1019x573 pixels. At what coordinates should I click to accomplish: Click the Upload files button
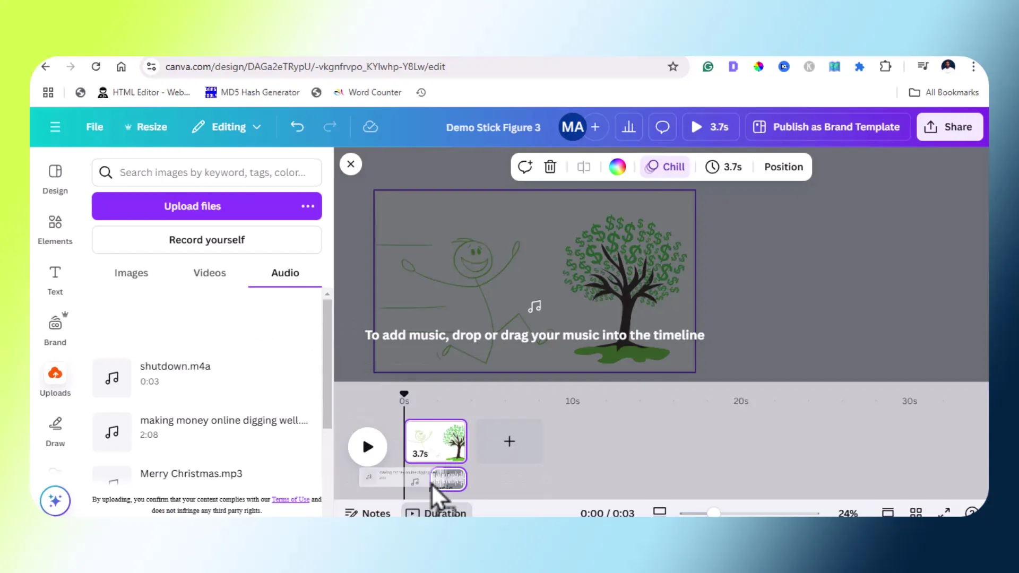click(x=192, y=206)
